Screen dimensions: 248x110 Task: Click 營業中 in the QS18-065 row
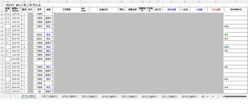click(x=48, y=91)
